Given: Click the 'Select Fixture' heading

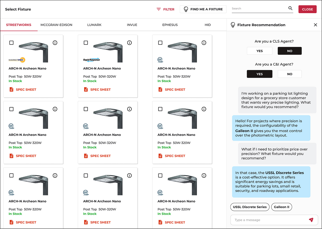Looking at the screenshot, I should tap(18, 9).
